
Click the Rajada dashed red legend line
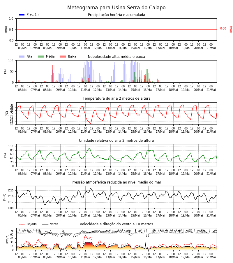(22, 224)
